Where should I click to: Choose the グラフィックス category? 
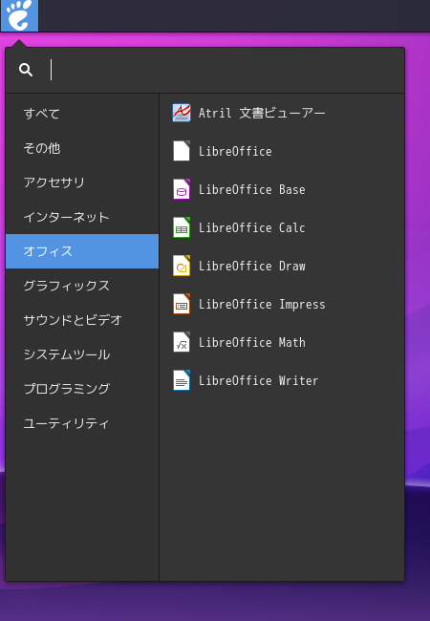point(82,286)
